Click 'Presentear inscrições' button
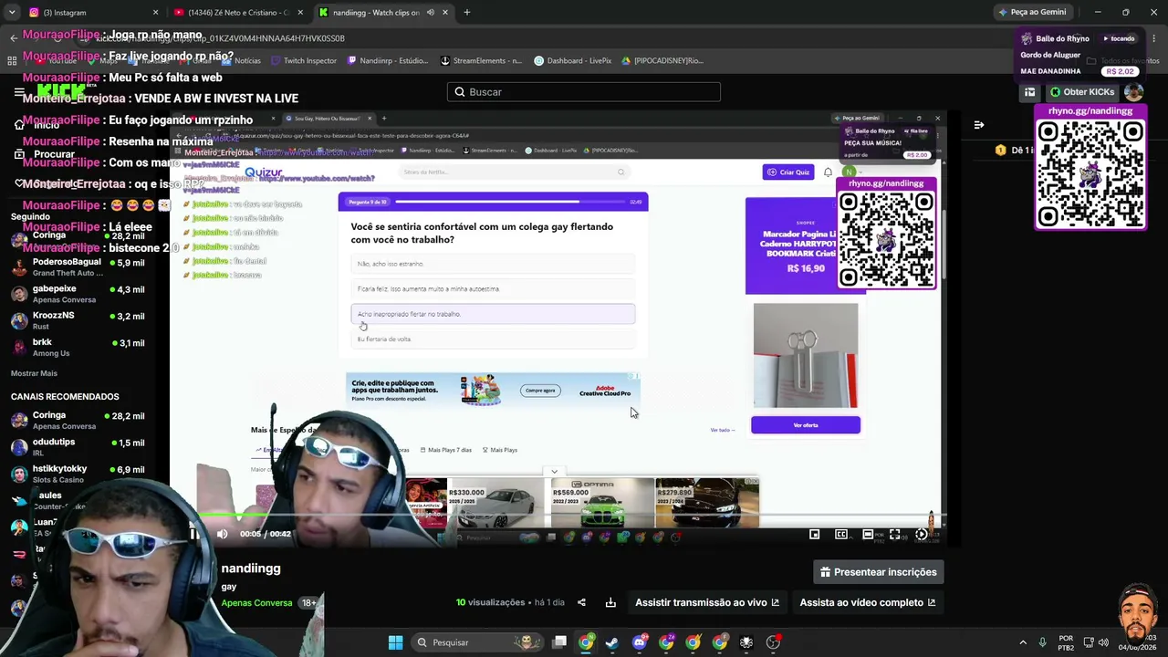1168x657 pixels. pyautogui.click(x=879, y=572)
